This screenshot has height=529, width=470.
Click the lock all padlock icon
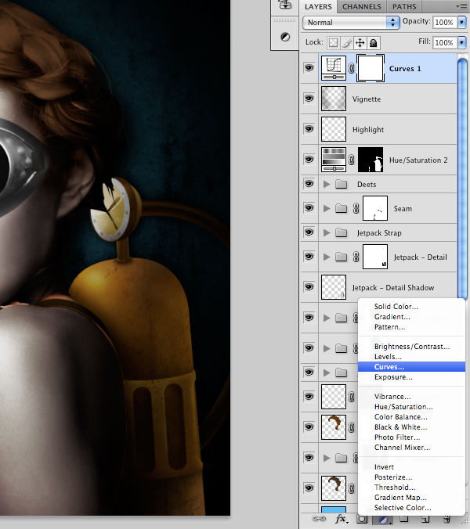pyautogui.click(x=373, y=42)
